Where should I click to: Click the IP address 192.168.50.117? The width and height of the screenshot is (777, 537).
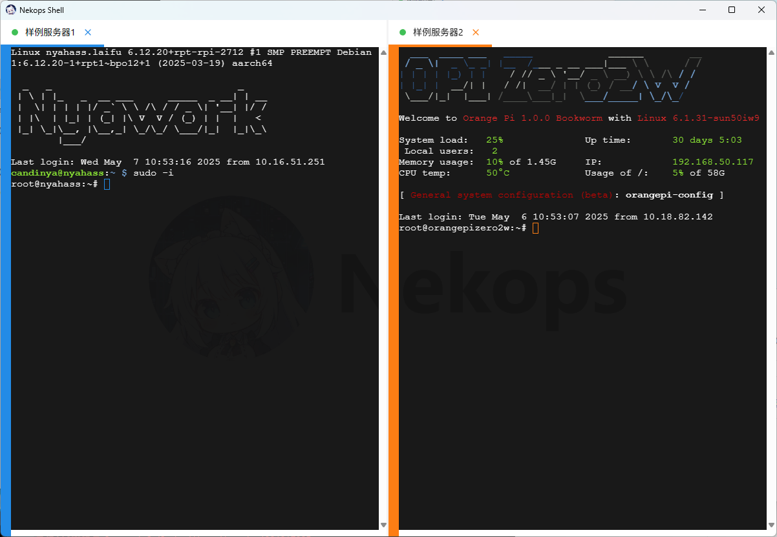[x=712, y=162]
